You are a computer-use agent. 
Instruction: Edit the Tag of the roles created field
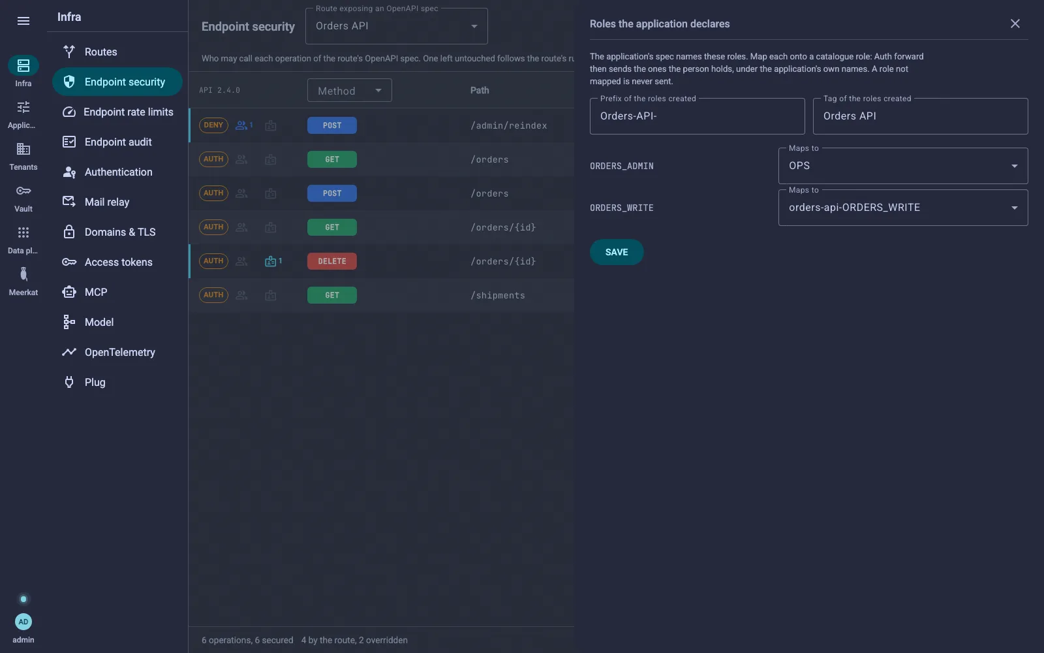920,116
